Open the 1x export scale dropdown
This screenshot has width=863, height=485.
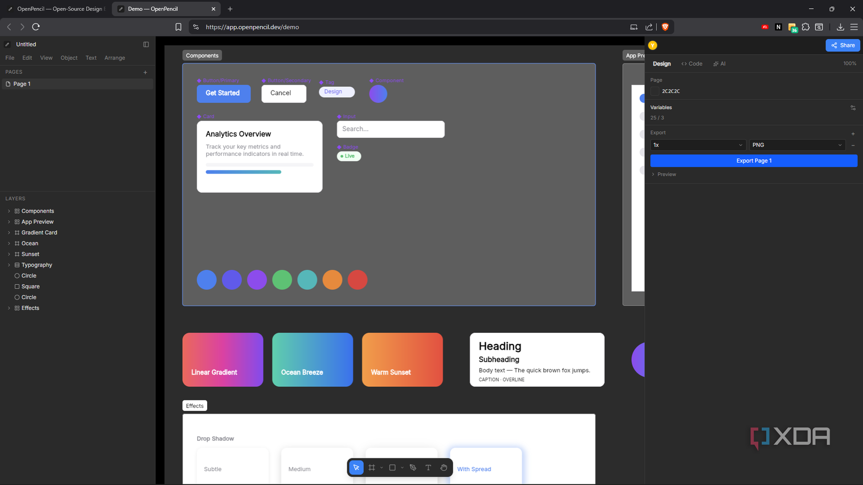[698, 145]
